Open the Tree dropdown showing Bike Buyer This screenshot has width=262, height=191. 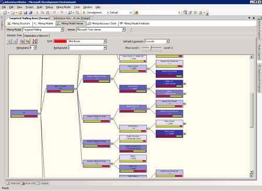pyautogui.click(x=105, y=41)
